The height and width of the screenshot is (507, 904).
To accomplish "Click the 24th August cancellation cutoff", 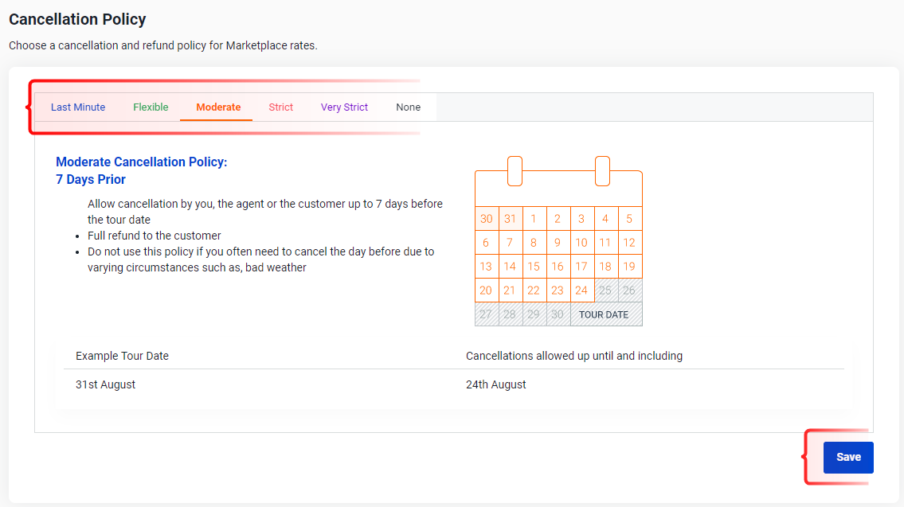I will click(496, 384).
